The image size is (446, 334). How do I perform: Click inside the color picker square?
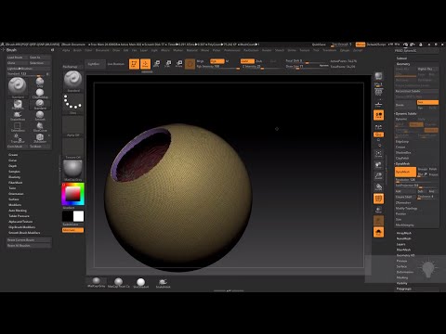(72, 195)
